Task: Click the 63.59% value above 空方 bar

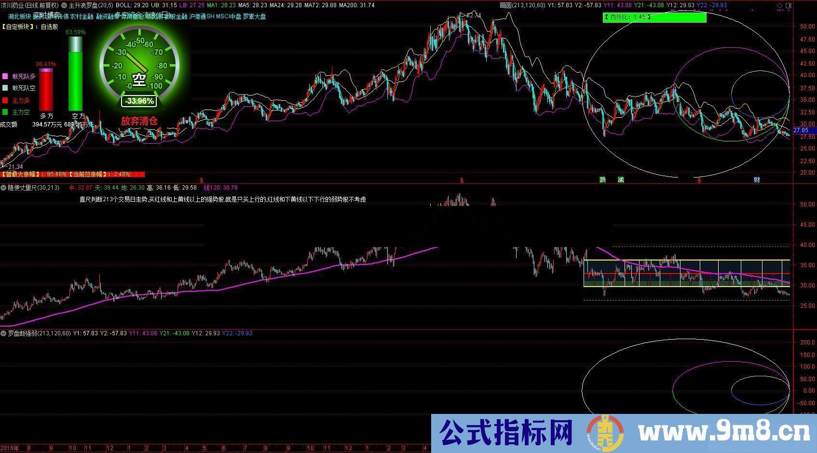Action: pos(75,32)
